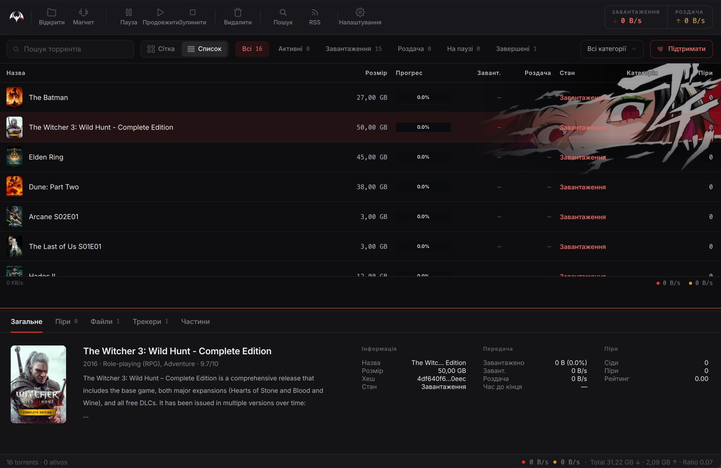
Task: Click the large Witcher 3 cover art
Action: (38, 384)
